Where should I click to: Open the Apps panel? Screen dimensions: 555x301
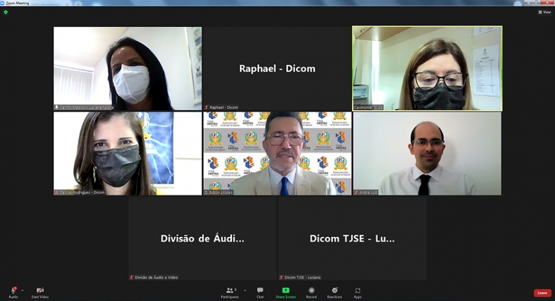(358, 290)
